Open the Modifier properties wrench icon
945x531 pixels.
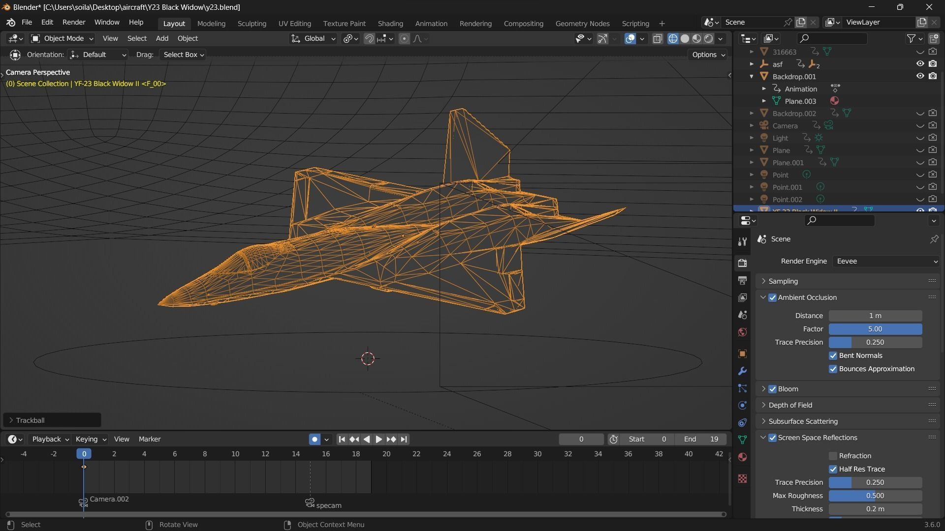click(x=742, y=371)
